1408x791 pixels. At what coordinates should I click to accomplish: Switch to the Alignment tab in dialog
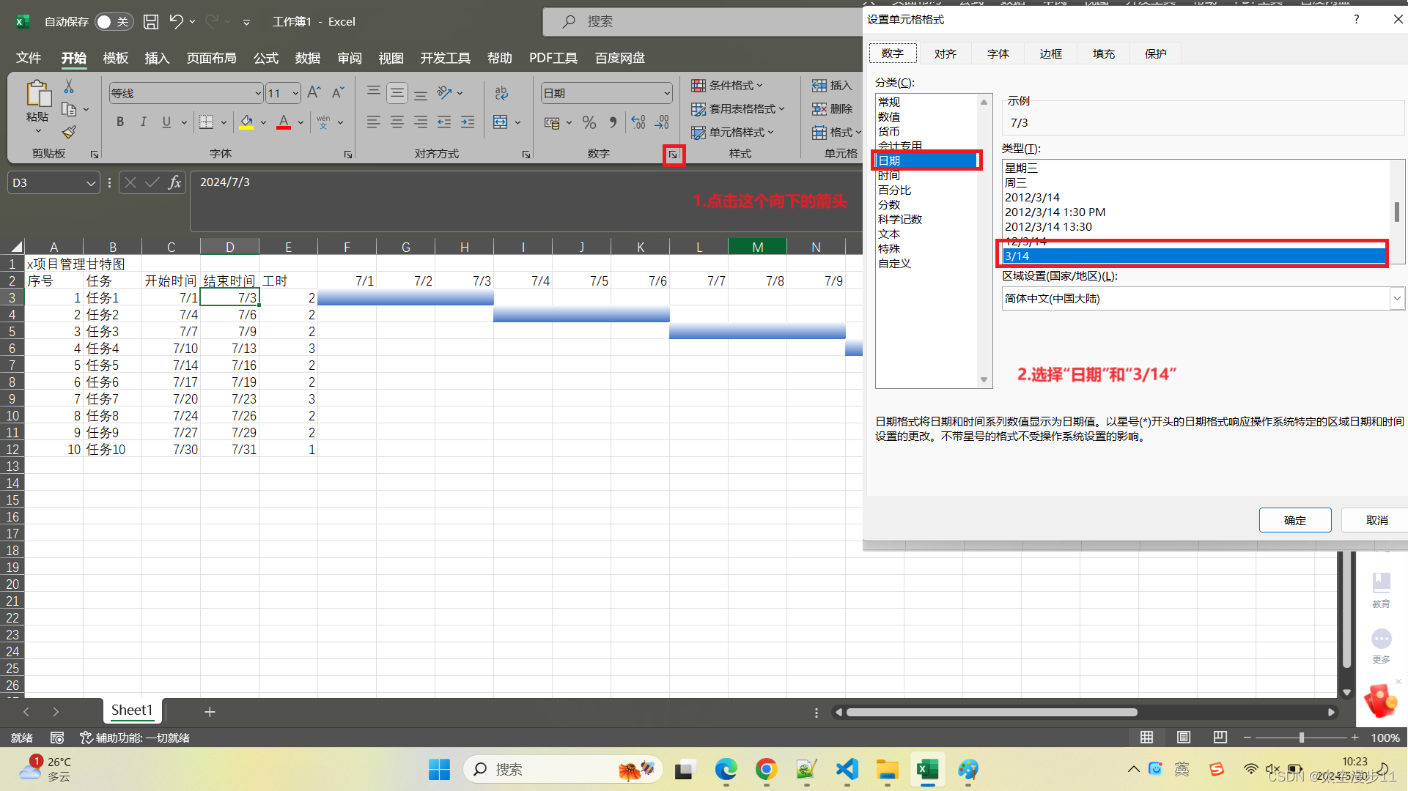point(945,53)
